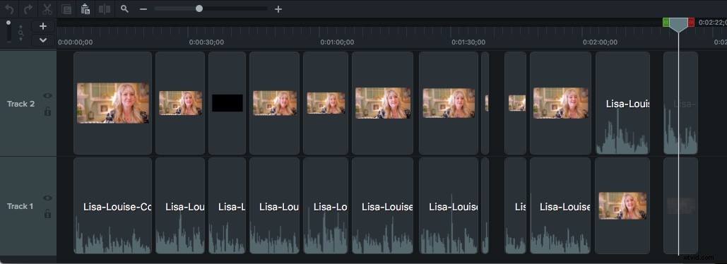Undo the last timeline edit

tap(9, 8)
